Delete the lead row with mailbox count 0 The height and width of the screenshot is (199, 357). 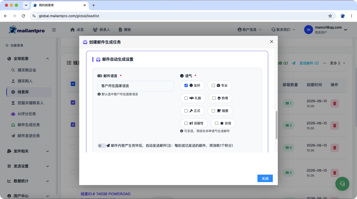pyautogui.click(x=334, y=173)
